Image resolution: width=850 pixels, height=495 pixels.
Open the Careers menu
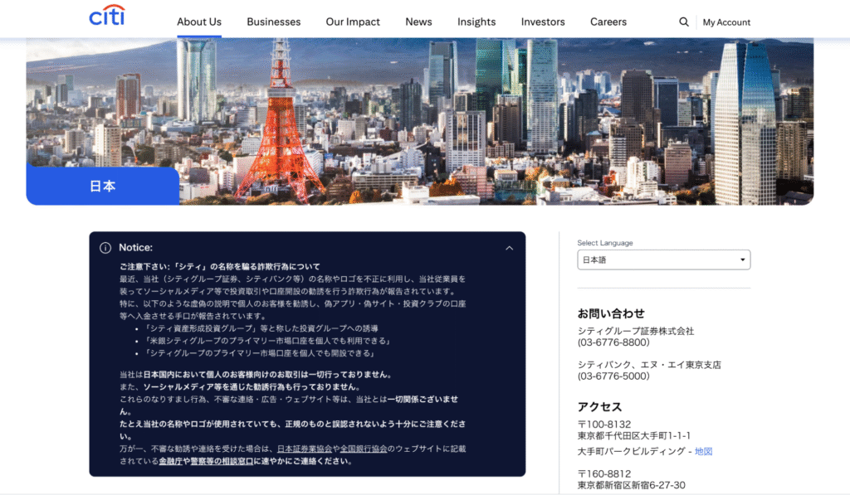pyautogui.click(x=608, y=22)
